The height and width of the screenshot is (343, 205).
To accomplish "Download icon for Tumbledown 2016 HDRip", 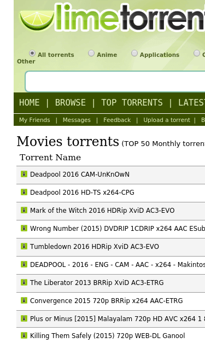I will coord(24,246).
